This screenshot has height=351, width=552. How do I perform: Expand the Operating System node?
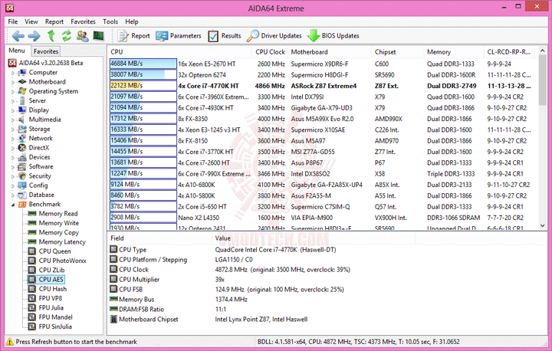click(13, 92)
